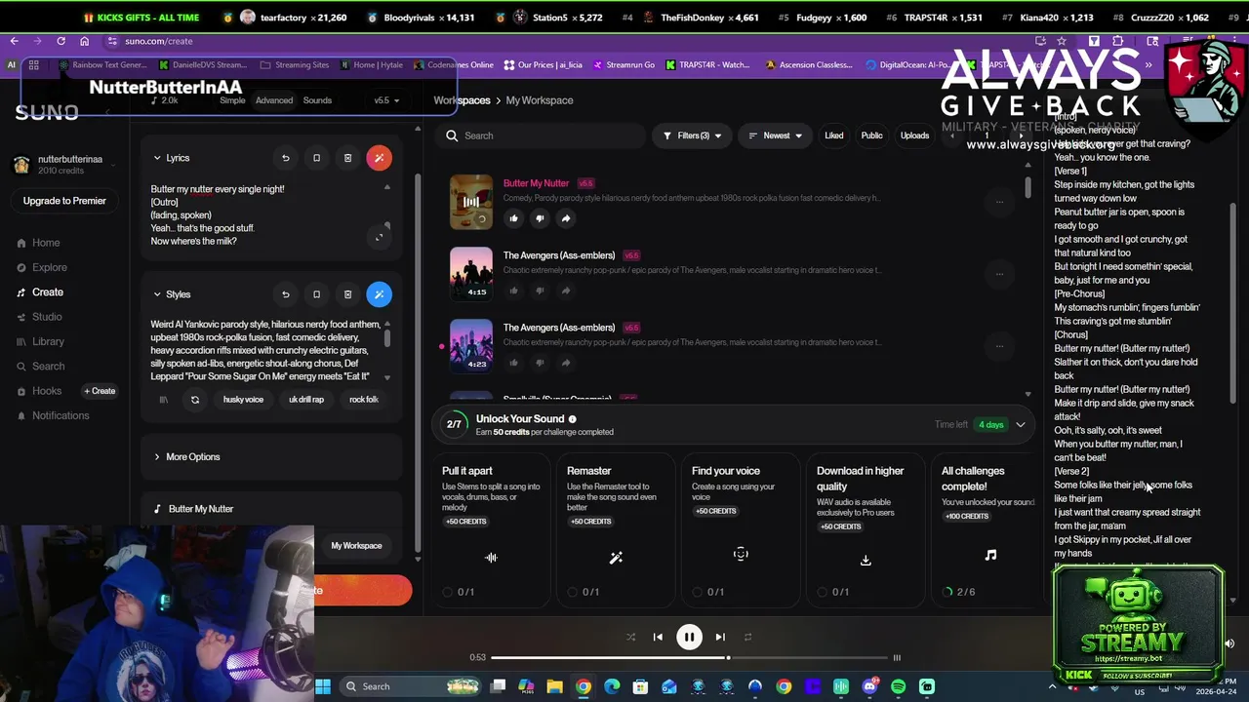Open the v5.5 model version dropdown

coord(387,100)
